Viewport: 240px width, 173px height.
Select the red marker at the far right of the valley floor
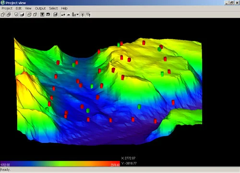(173, 102)
